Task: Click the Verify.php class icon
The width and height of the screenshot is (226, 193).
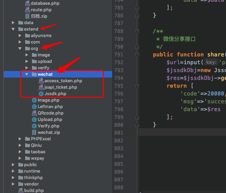Action: point(34,126)
